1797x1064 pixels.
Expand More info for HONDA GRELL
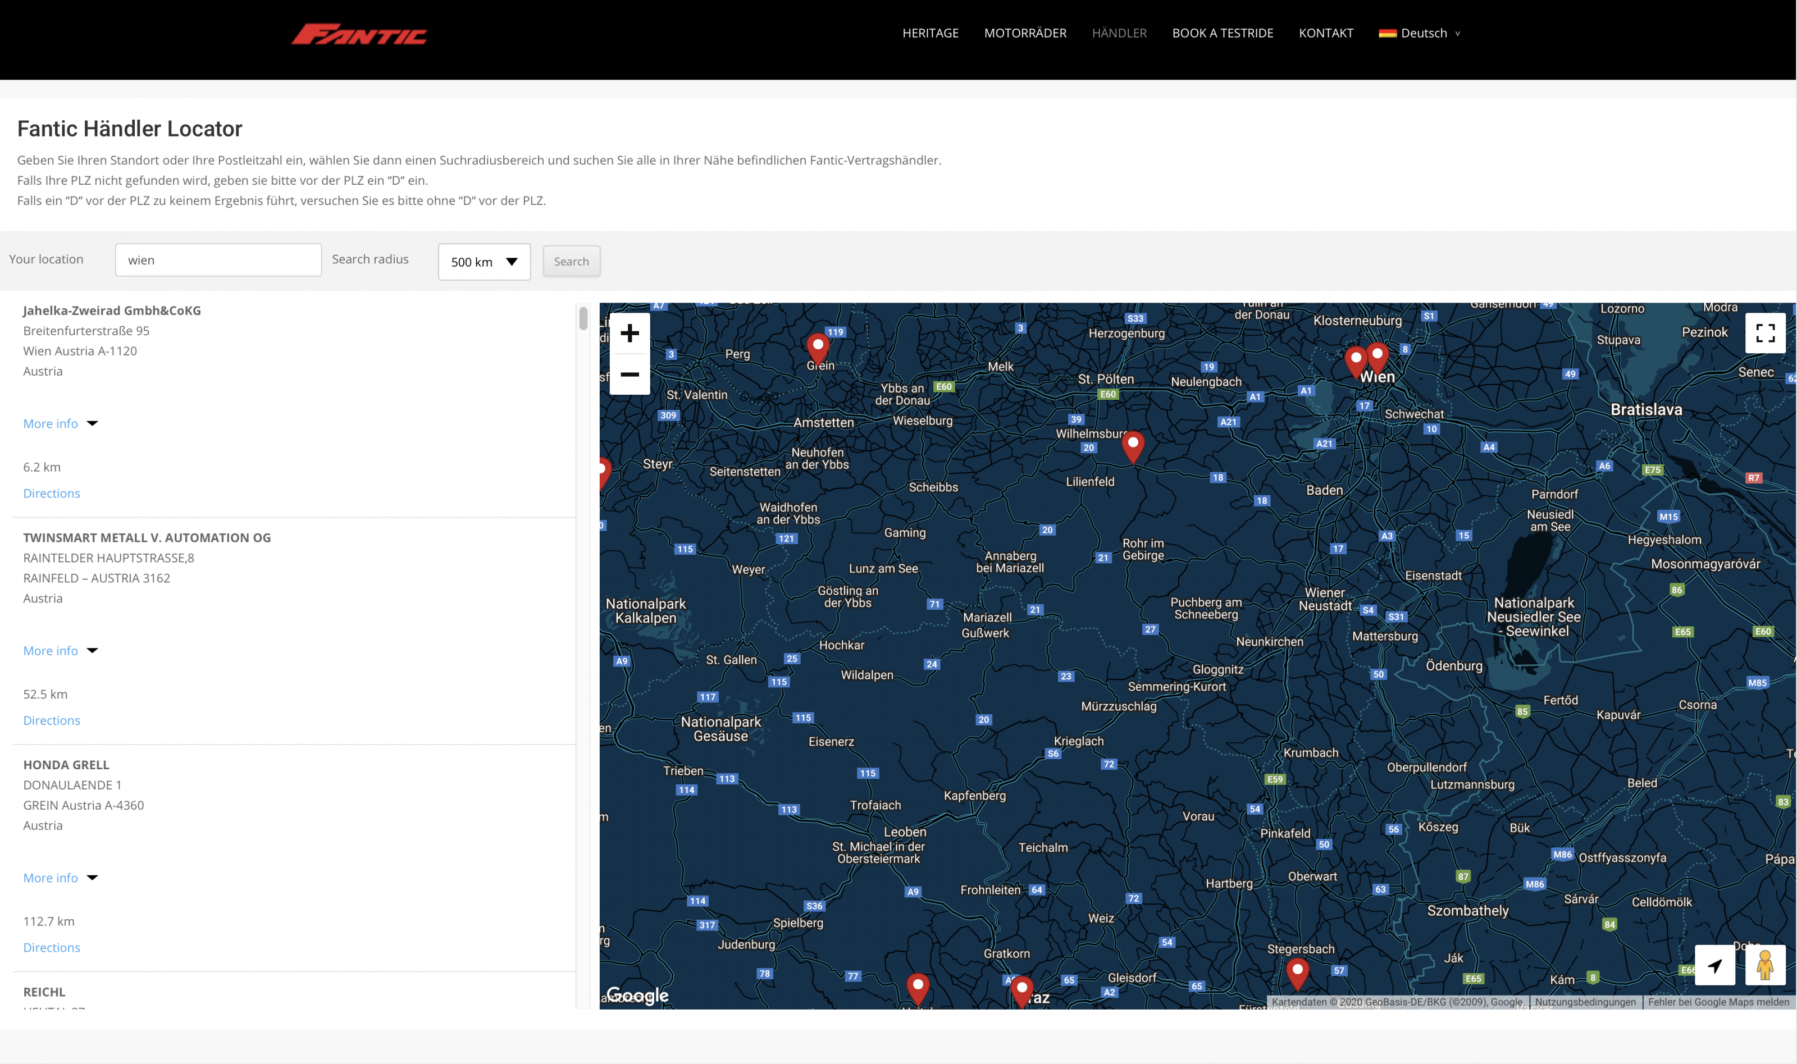pyautogui.click(x=60, y=878)
